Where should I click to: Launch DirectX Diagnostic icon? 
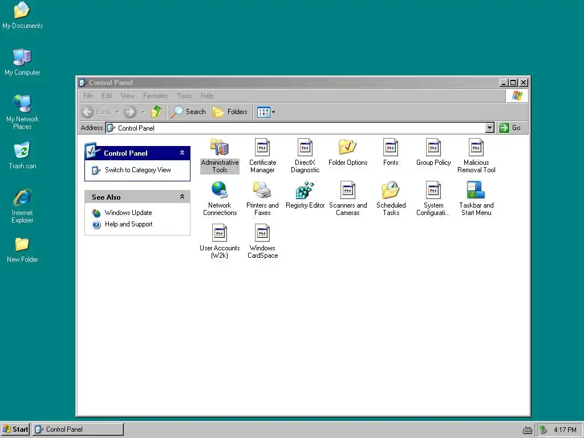[305, 156]
